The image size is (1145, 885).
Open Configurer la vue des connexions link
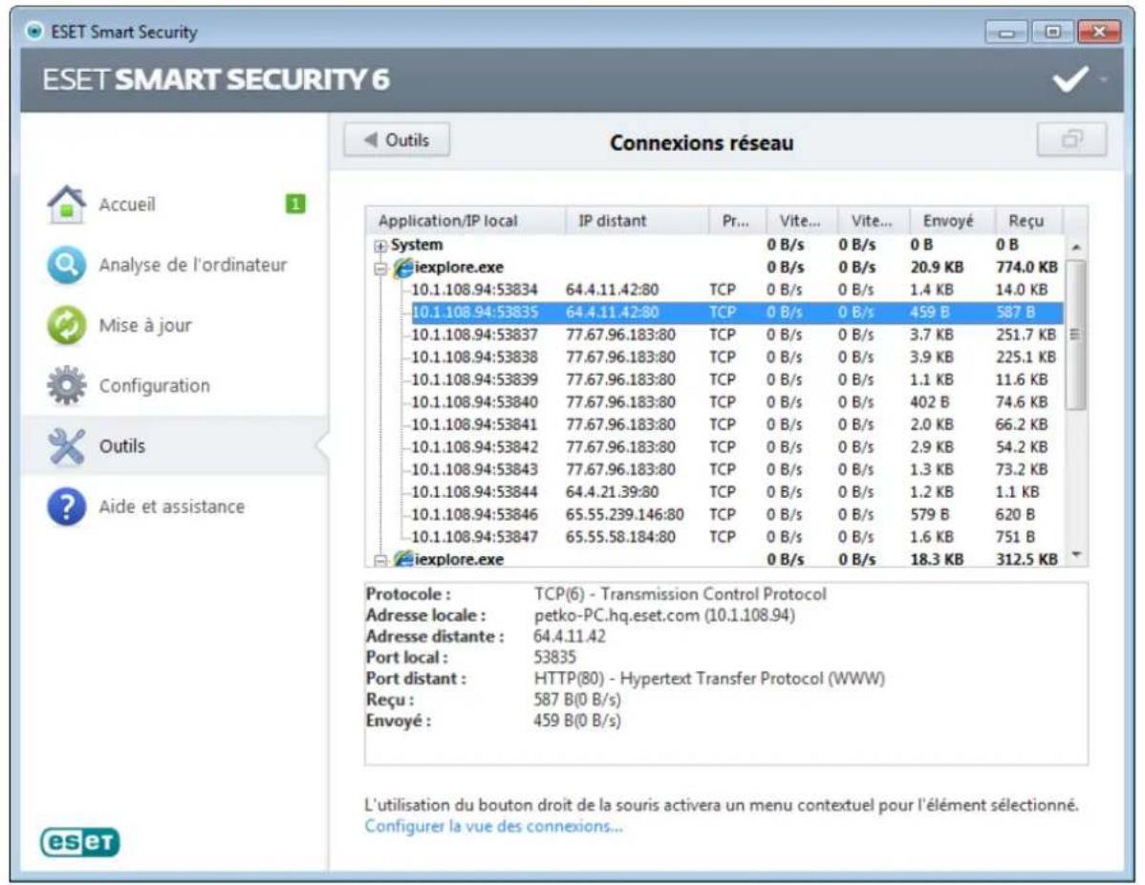coord(493,826)
